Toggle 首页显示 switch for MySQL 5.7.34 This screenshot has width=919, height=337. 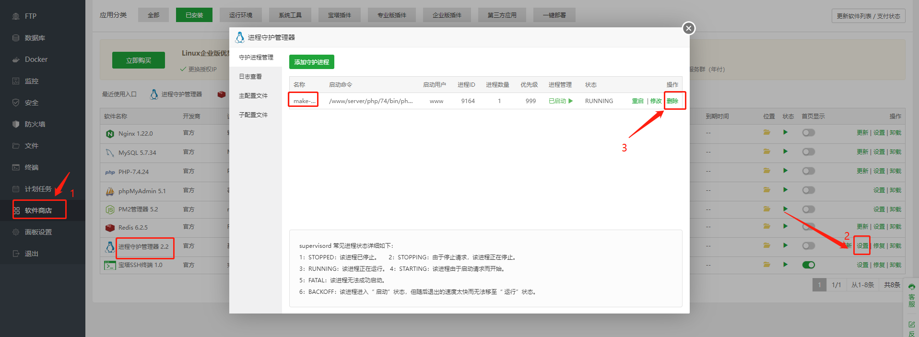(808, 152)
